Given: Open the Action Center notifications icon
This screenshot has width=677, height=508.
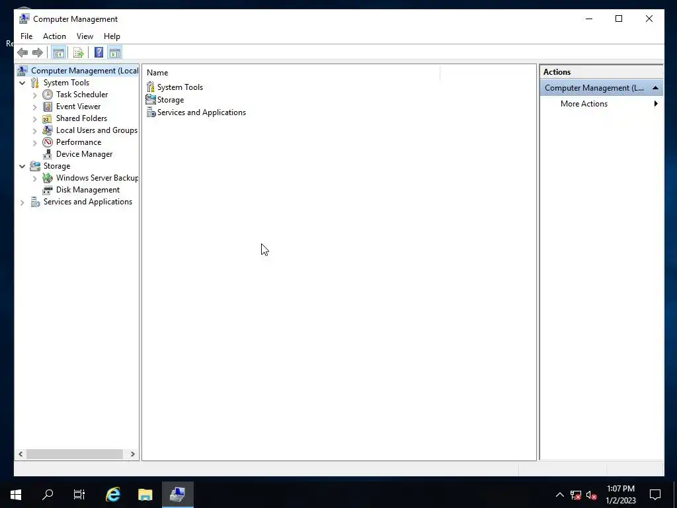Looking at the screenshot, I should pyautogui.click(x=655, y=495).
